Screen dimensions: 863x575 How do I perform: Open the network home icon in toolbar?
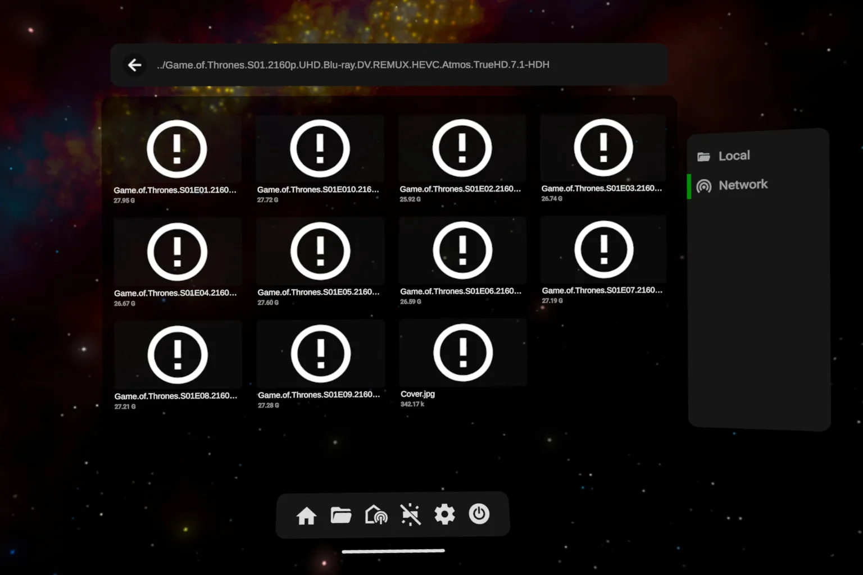coord(376,515)
